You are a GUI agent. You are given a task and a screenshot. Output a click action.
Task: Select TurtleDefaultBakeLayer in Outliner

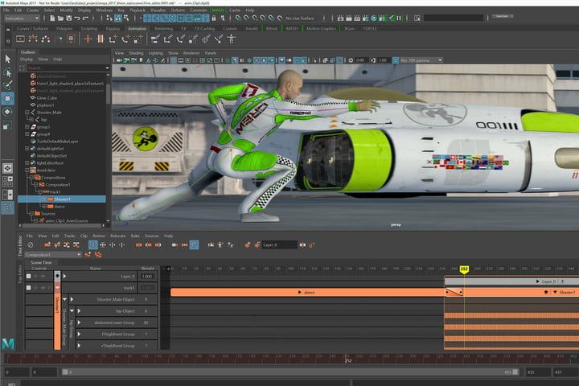(x=57, y=141)
